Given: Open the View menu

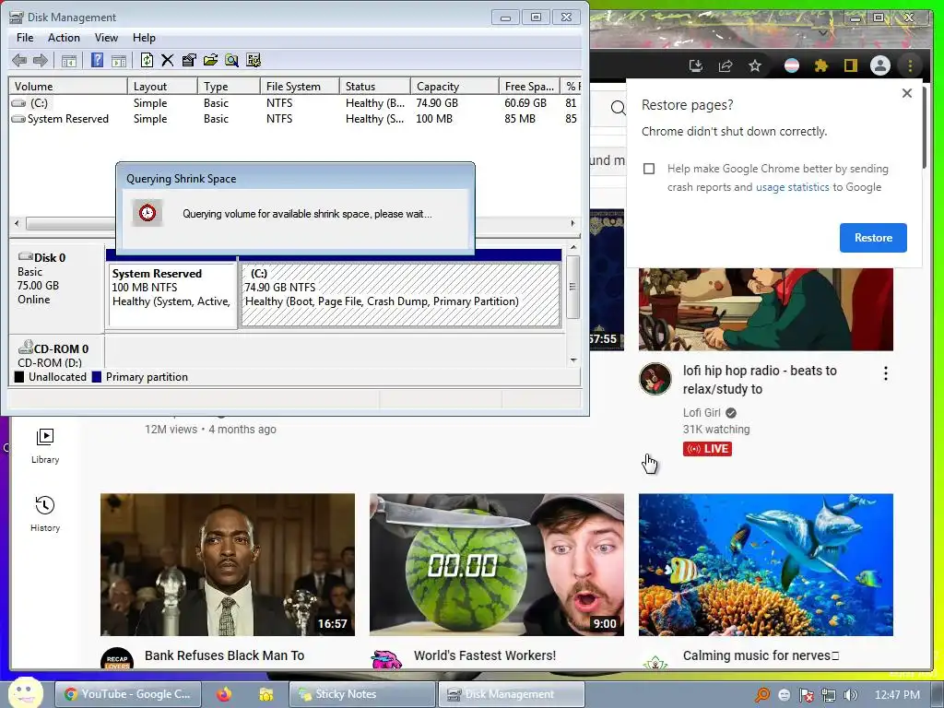Looking at the screenshot, I should [x=106, y=37].
